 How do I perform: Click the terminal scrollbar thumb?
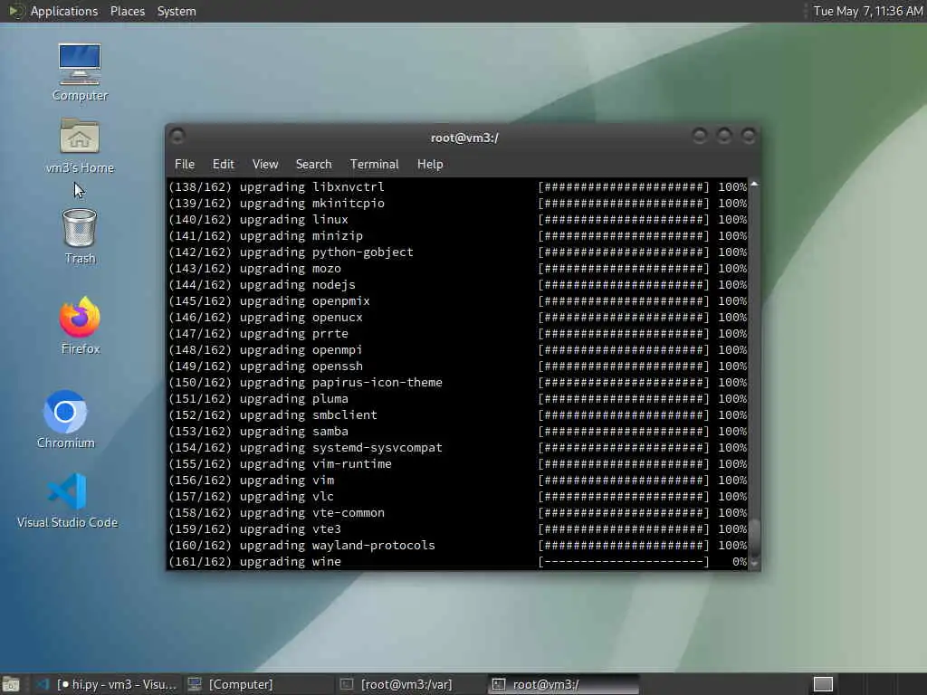click(x=754, y=537)
